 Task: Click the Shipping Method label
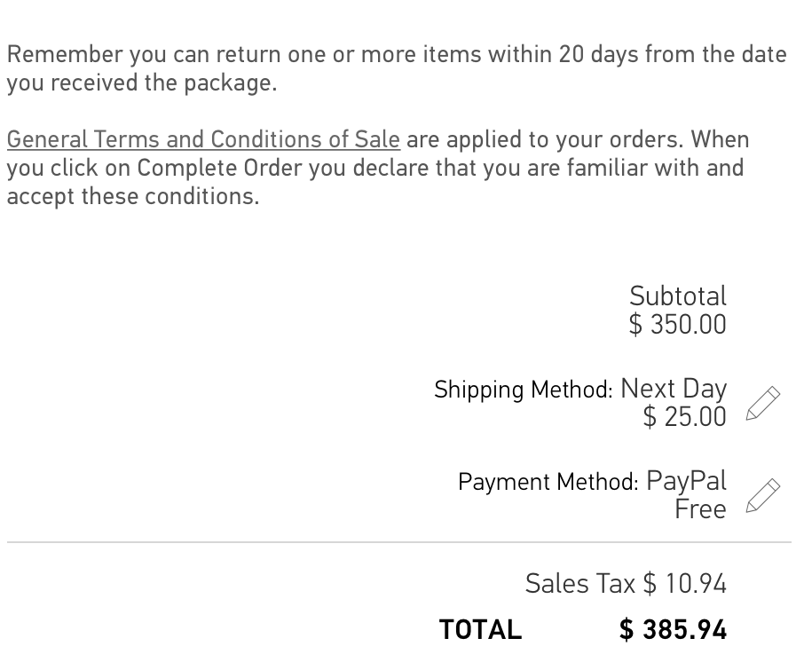[x=523, y=390]
